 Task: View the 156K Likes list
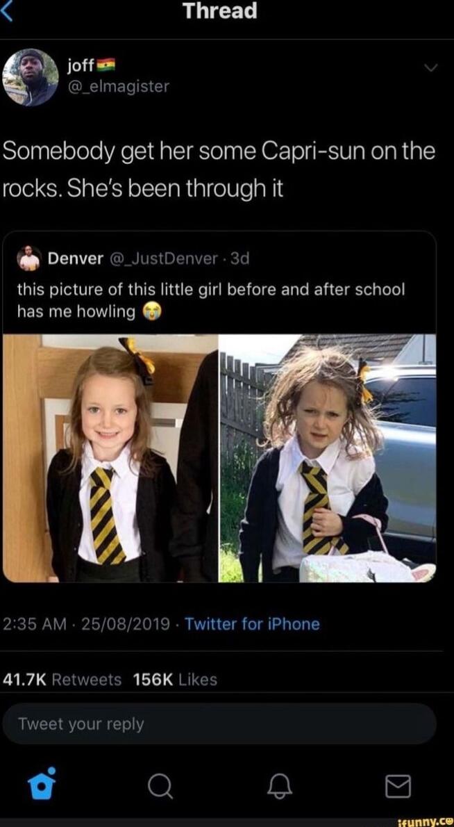pyautogui.click(x=176, y=680)
